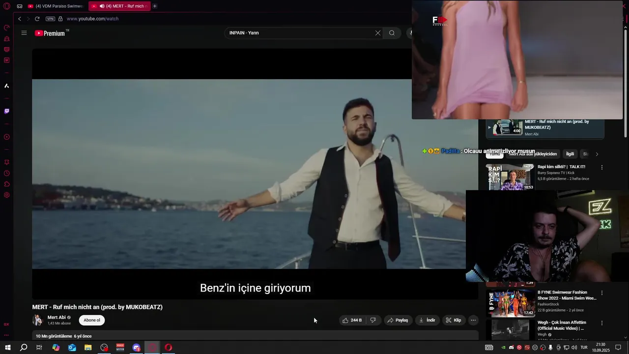Go to YouTube Premium home logo
Viewport: 629px width, 354px height.
[x=51, y=33]
